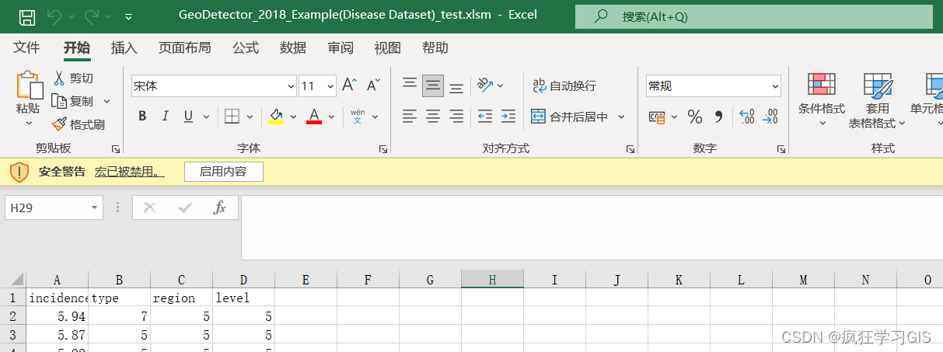
Task: Open the 对齐方式 dialog launcher
Action: [x=629, y=148]
